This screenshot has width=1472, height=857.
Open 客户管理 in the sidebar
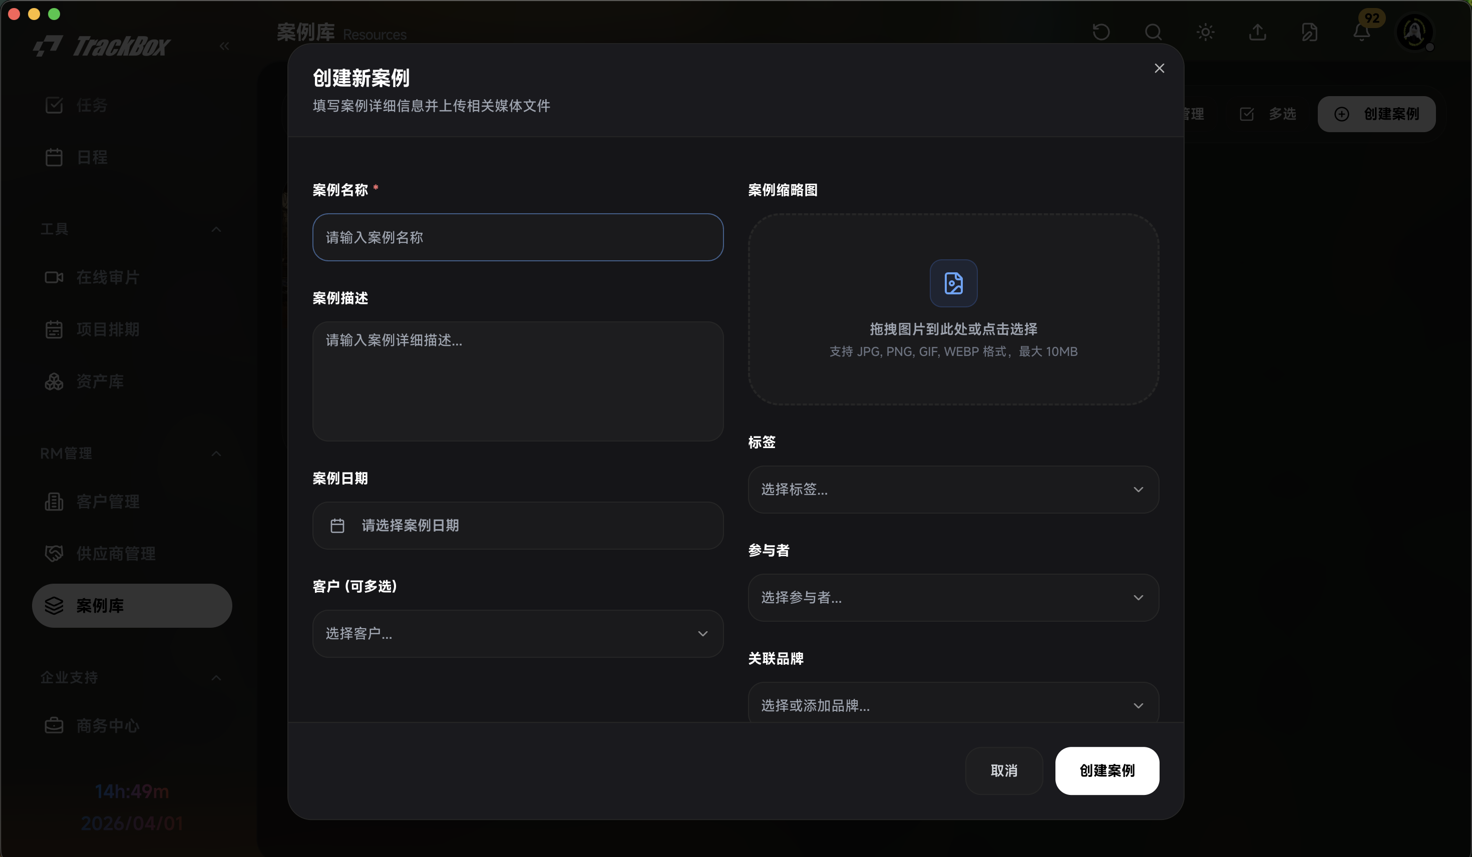click(x=132, y=501)
